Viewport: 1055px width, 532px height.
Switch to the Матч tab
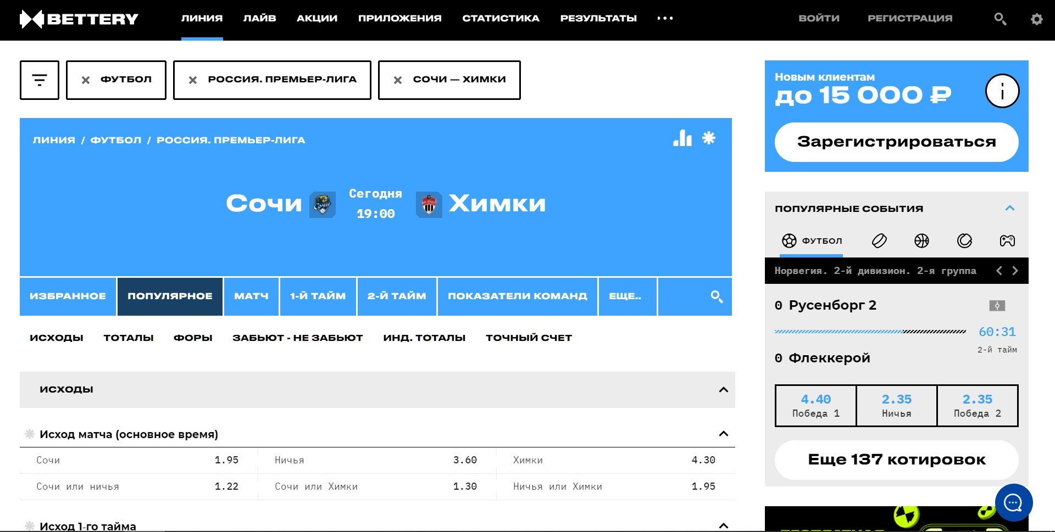point(251,296)
